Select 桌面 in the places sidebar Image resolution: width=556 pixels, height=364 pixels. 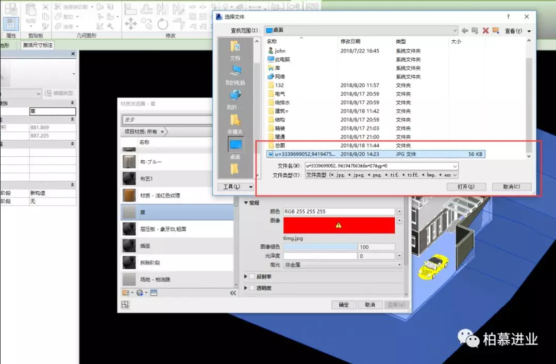235,148
